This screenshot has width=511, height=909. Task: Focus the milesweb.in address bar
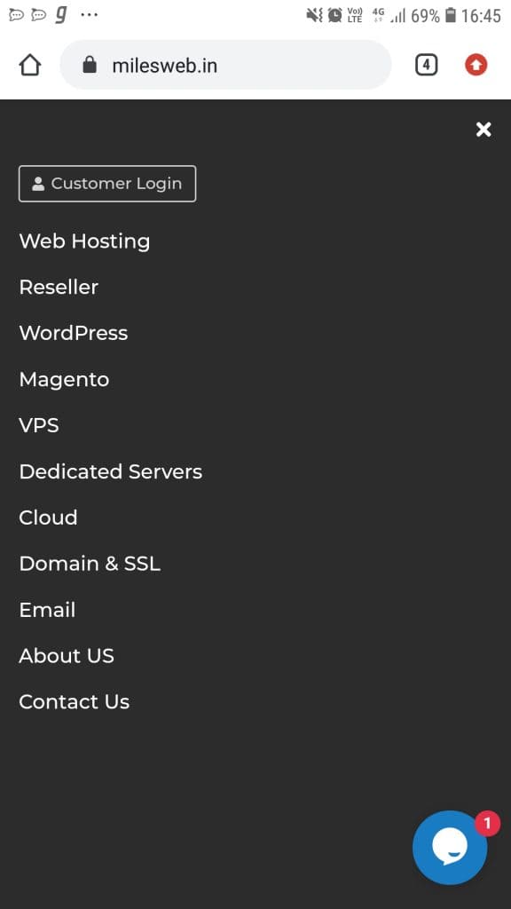click(225, 65)
